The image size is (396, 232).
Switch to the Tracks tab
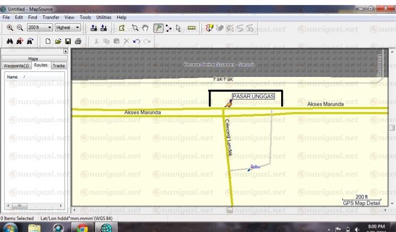(x=59, y=66)
